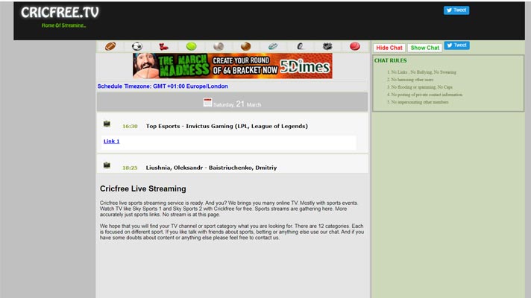Click the Tweet button beside Show Chat
Screen dimensions: 531x298
point(457,45)
